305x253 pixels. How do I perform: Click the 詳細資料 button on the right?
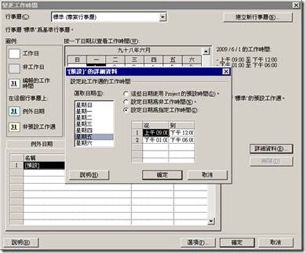271,149
